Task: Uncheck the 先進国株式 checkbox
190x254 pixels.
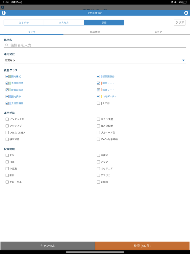Action: pos(7,83)
